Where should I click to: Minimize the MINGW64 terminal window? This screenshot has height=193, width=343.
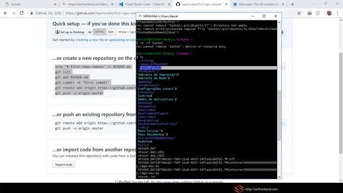click(x=252, y=16)
